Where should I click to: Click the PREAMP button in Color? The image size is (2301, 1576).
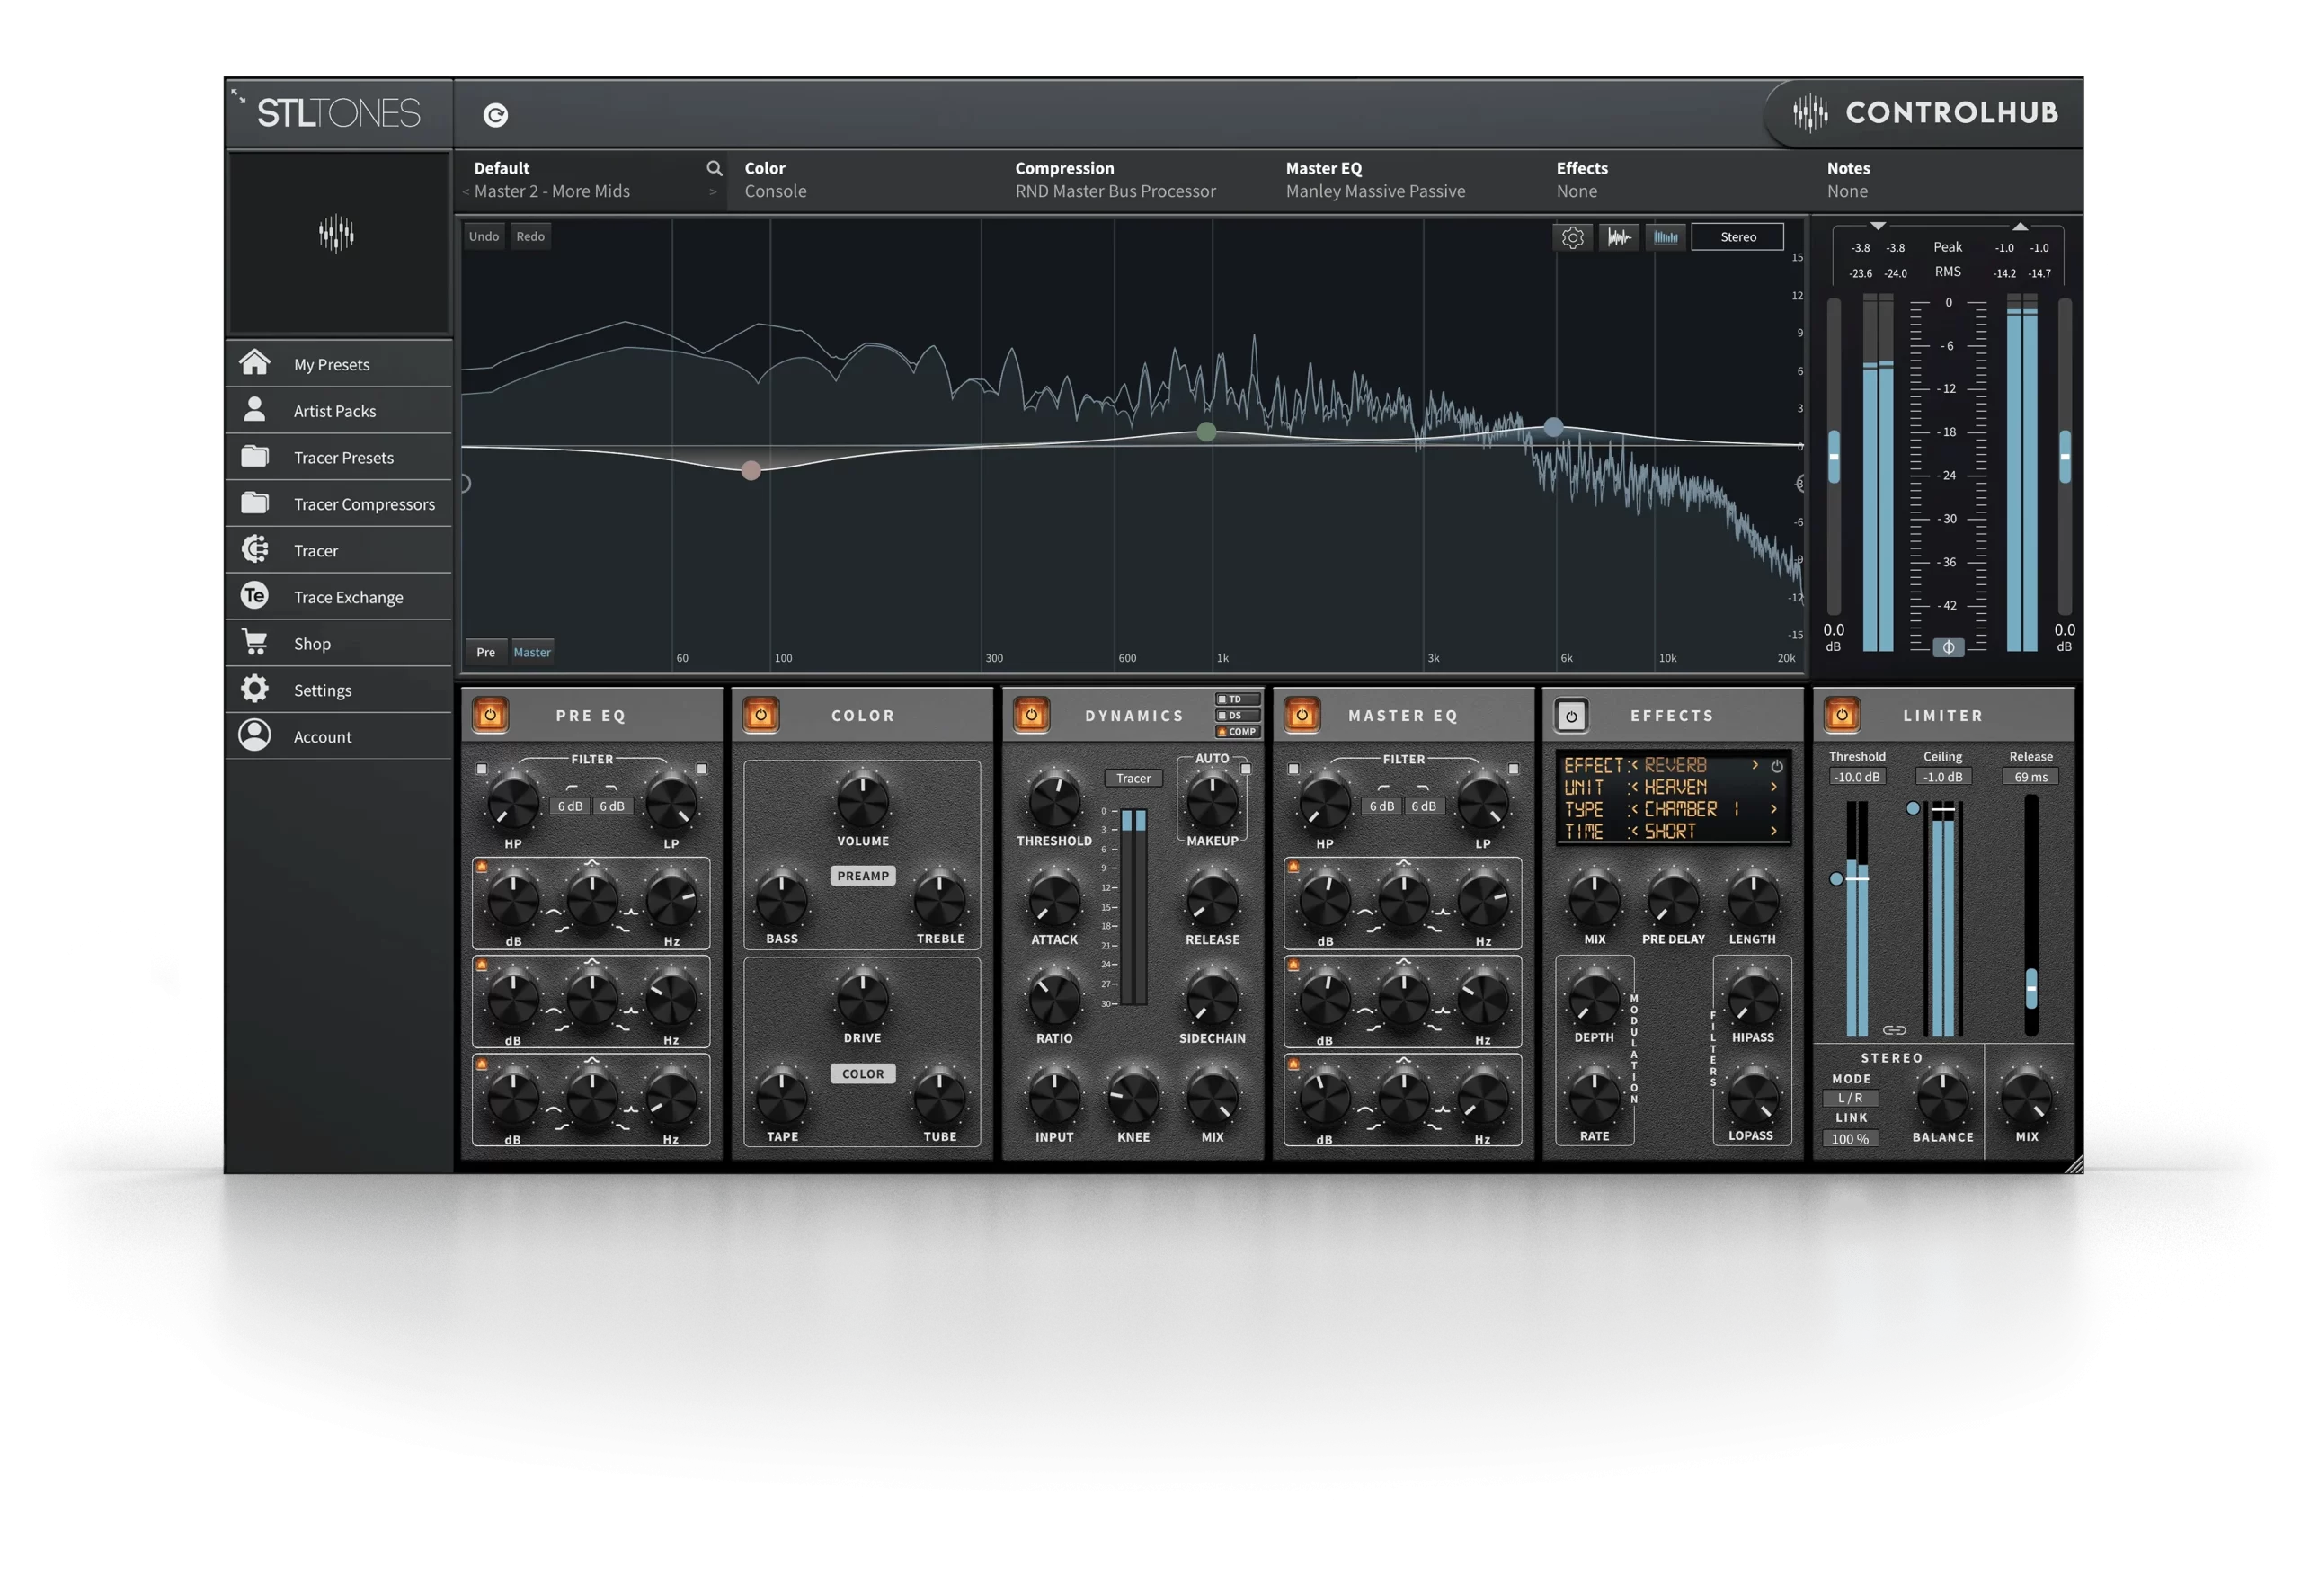862,876
